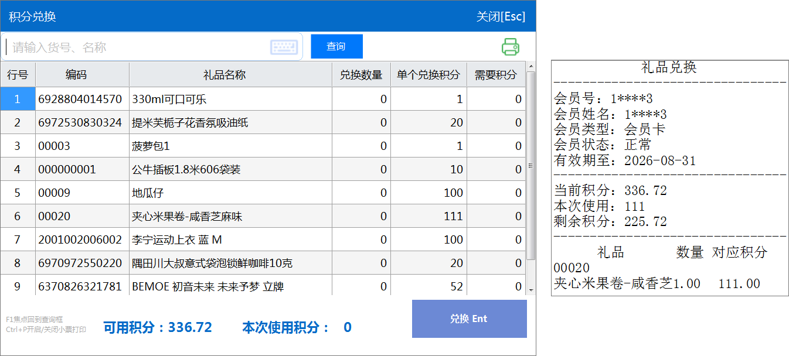Click the blue 查询 search button

point(336,47)
